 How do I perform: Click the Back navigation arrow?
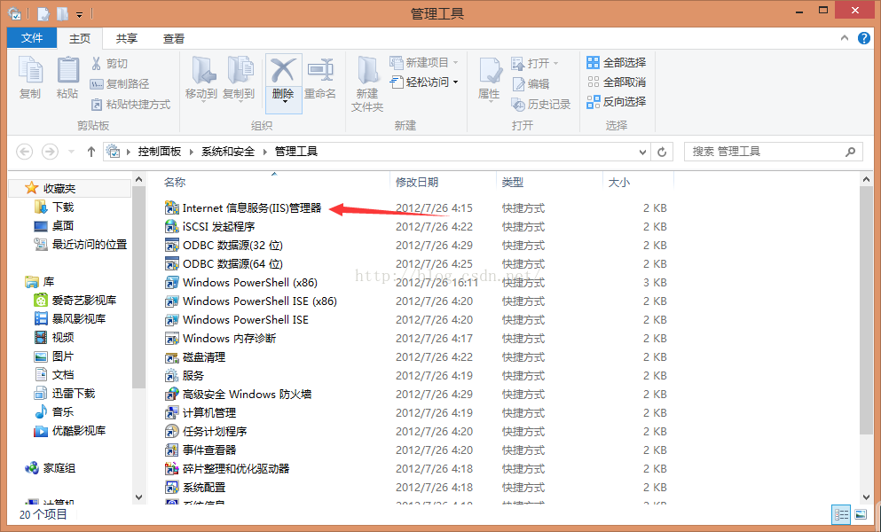click(25, 151)
